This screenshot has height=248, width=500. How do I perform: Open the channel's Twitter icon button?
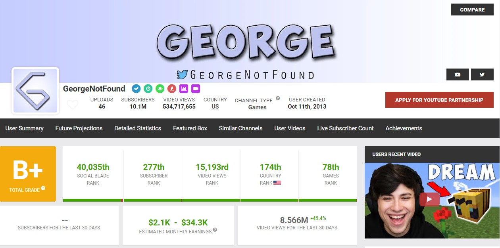(482, 74)
